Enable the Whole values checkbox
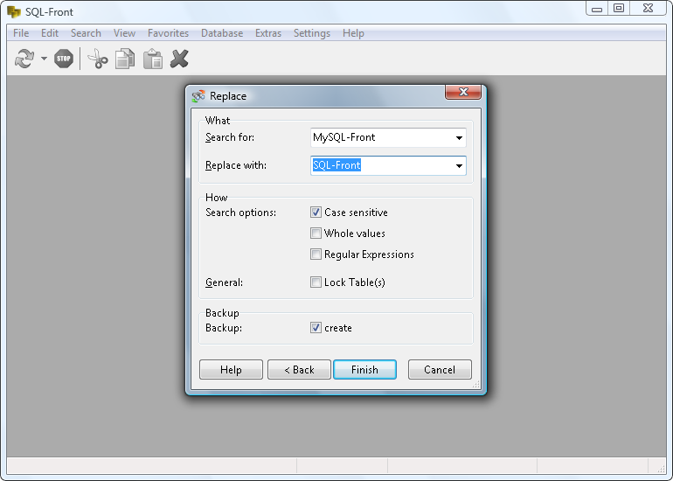Image resolution: width=673 pixels, height=481 pixels. [x=316, y=234]
